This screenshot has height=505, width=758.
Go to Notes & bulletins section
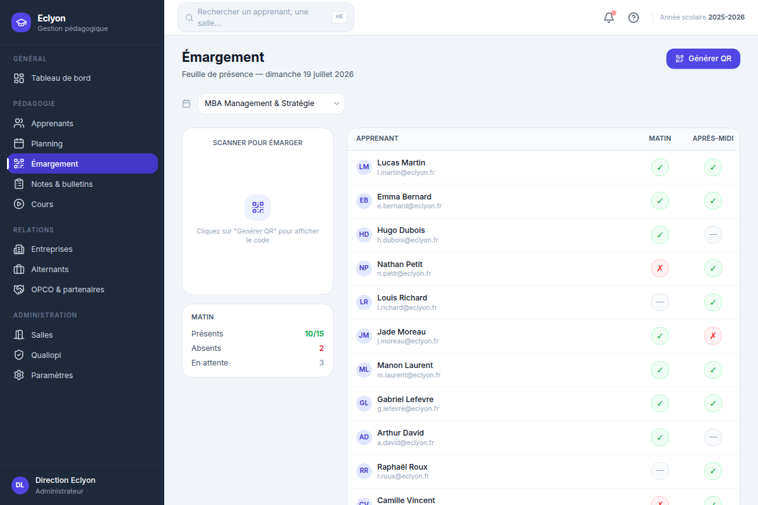(82, 184)
